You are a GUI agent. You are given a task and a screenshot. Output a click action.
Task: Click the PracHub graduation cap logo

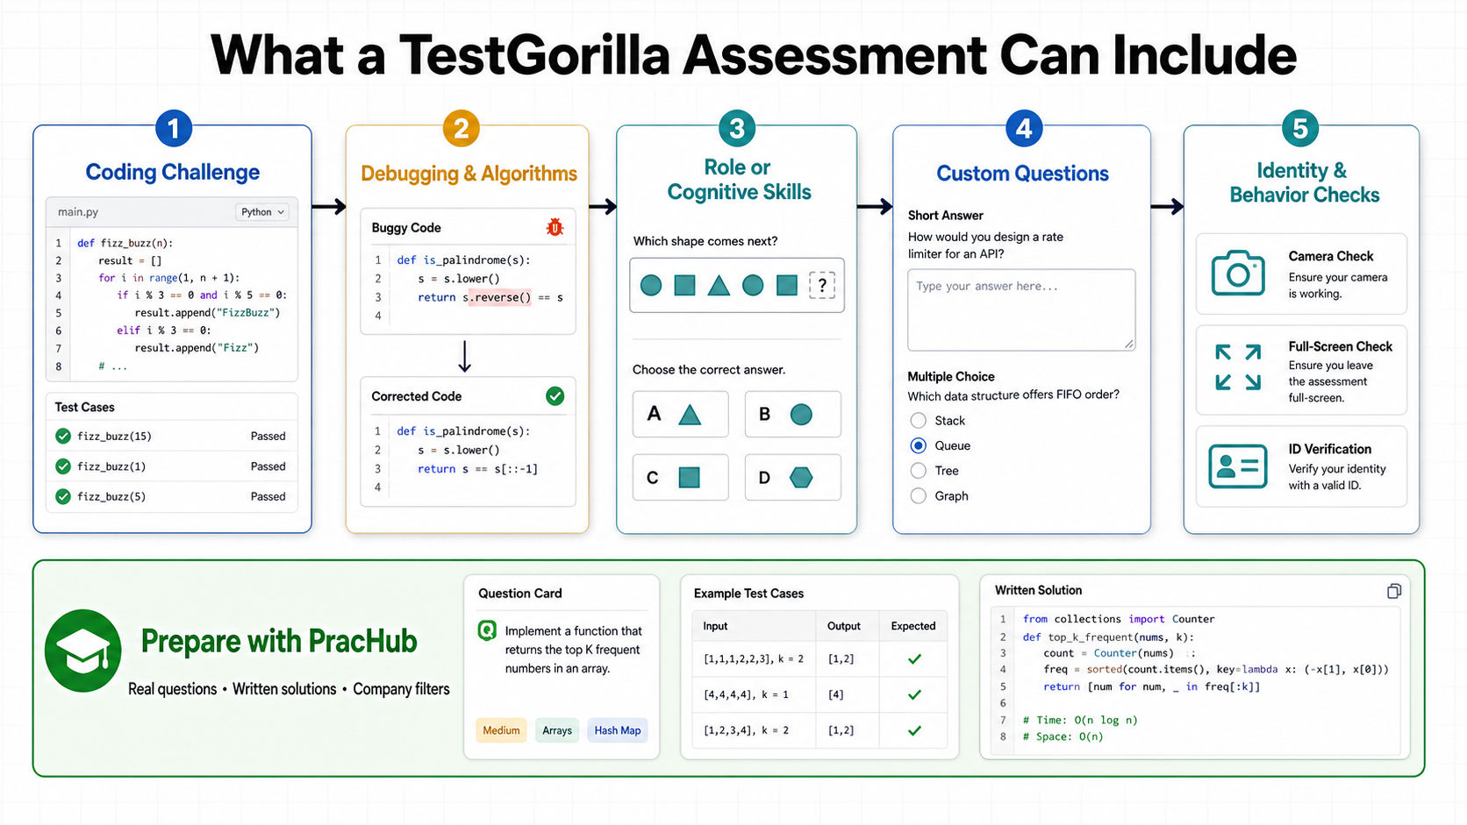tap(83, 651)
